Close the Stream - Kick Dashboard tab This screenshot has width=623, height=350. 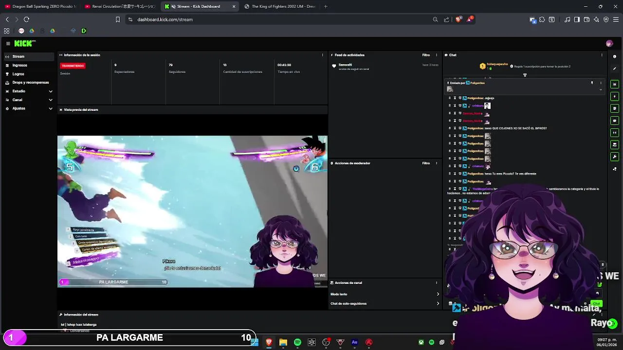pos(234,6)
